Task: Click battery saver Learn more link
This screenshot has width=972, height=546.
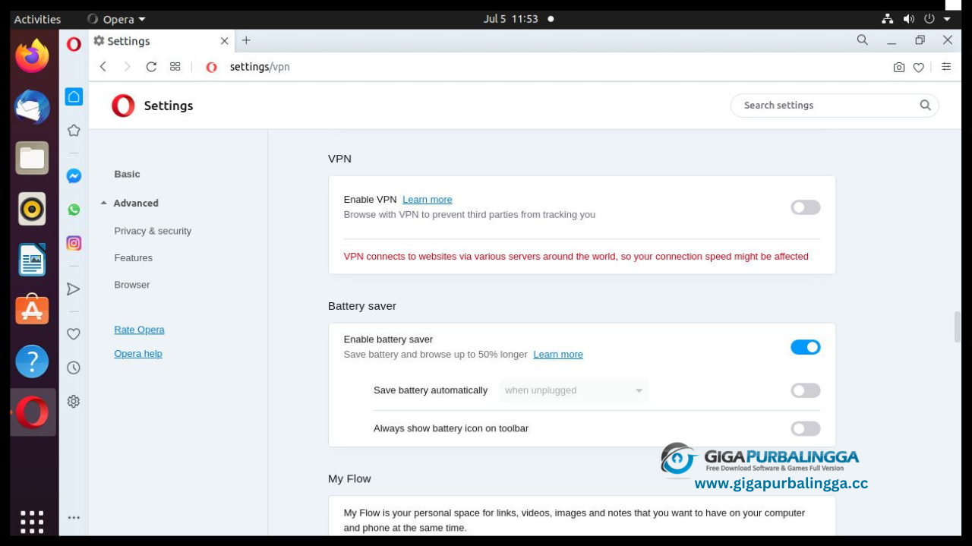Action: [x=558, y=355]
